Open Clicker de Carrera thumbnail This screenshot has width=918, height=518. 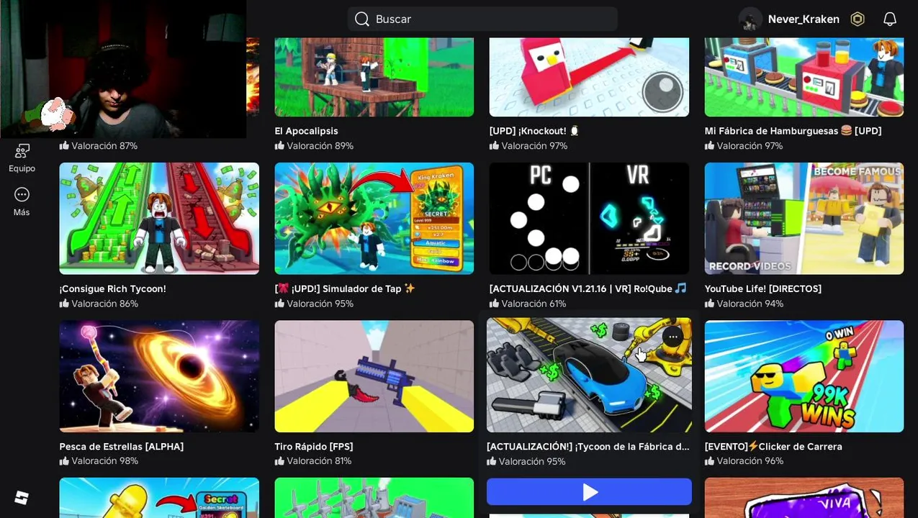804,376
